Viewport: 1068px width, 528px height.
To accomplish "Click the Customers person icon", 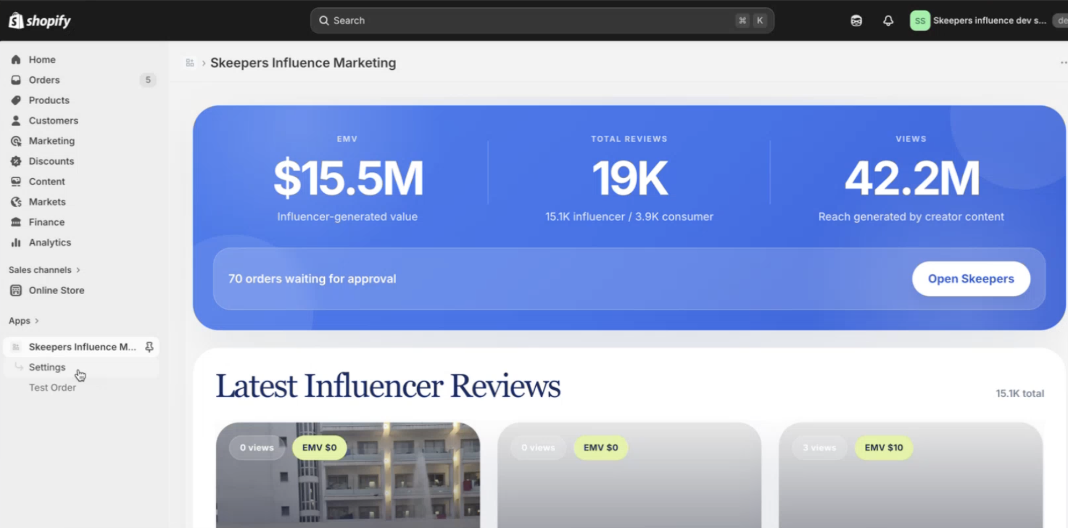I will pyautogui.click(x=16, y=120).
